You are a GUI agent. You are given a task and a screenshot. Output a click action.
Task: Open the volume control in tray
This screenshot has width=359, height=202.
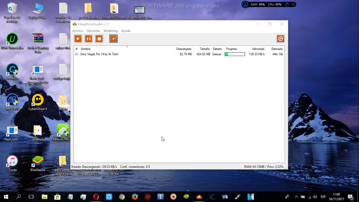[x=315, y=197]
